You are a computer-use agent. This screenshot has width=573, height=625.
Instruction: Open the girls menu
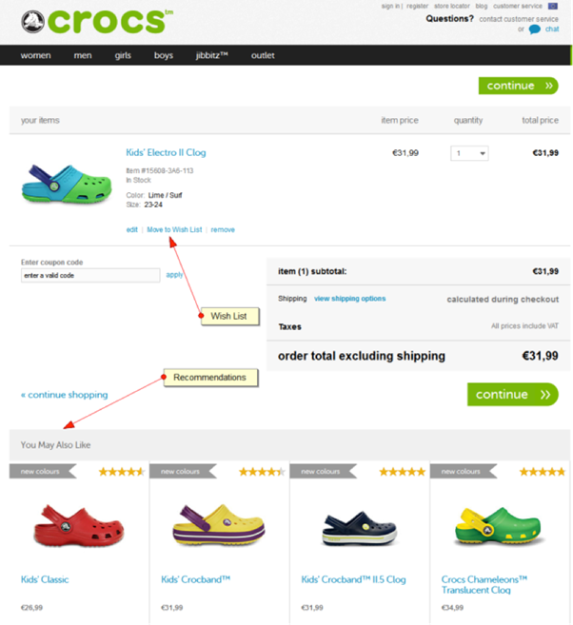[x=123, y=55]
